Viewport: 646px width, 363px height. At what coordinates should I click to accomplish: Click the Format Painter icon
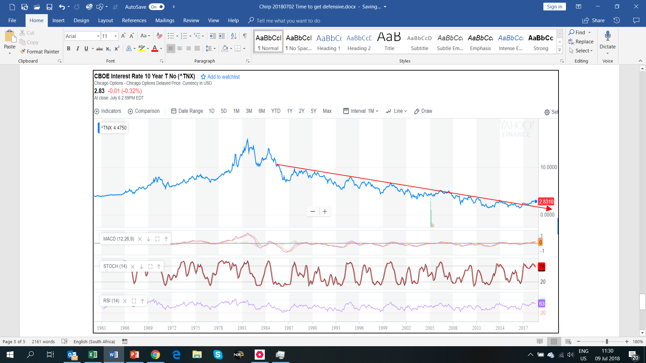click(x=23, y=51)
